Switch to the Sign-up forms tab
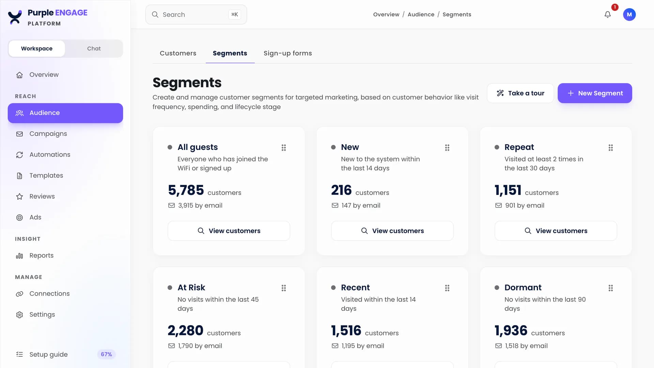 287,53
